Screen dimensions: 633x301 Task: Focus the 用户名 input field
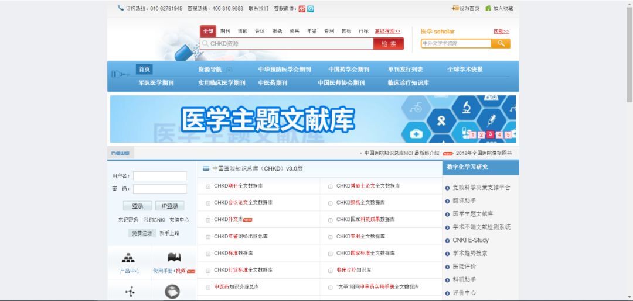point(160,177)
